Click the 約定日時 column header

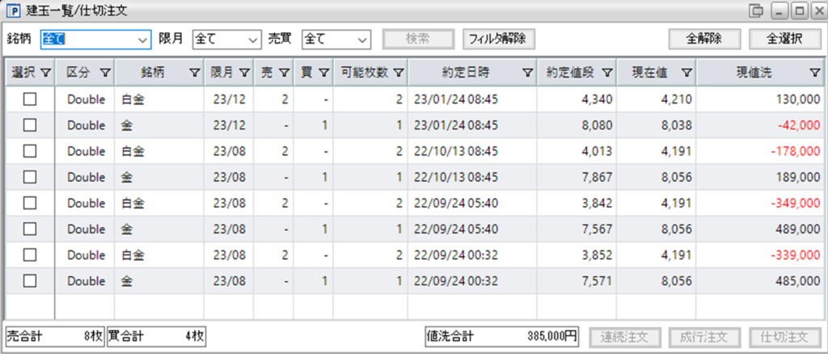(472, 74)
